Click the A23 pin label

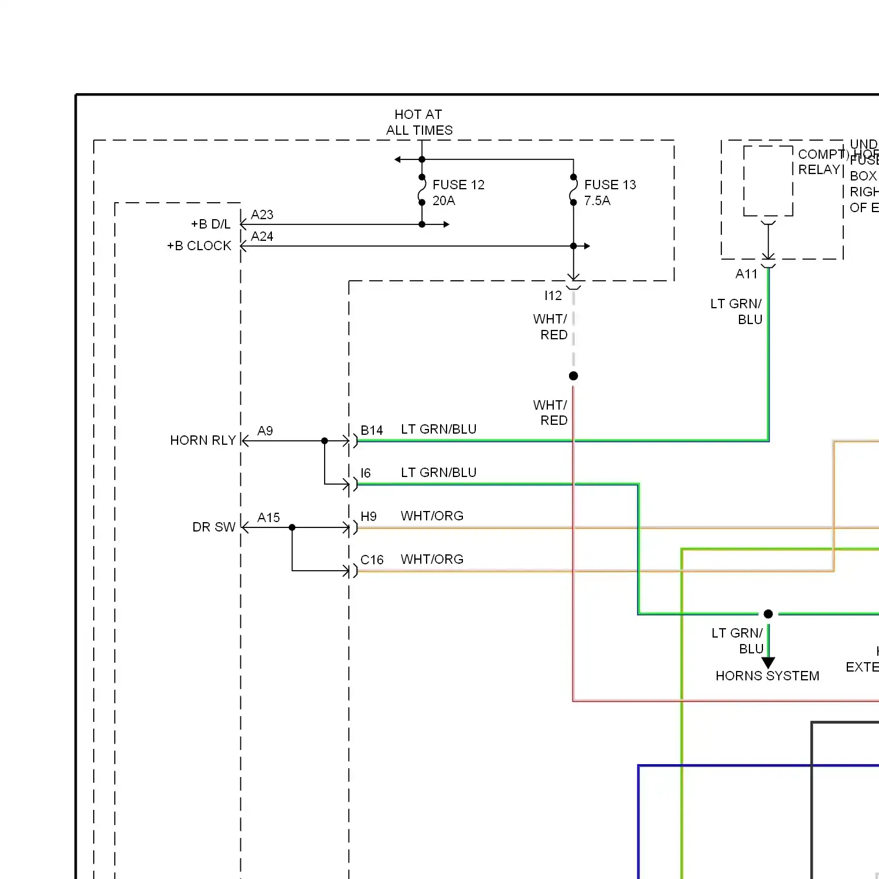click(262, 214)
